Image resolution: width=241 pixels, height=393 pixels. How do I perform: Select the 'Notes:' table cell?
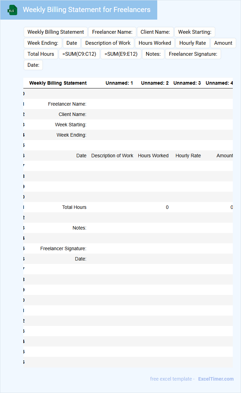[x=79, y=228]
